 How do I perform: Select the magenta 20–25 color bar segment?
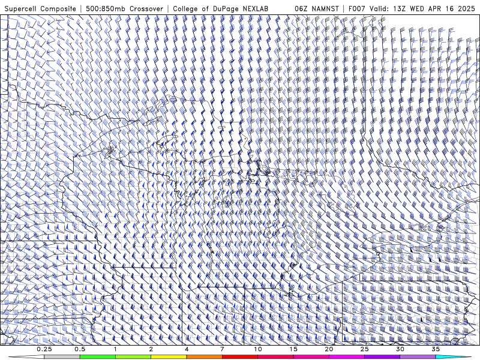pyautogui.click(x=347, y=356)
